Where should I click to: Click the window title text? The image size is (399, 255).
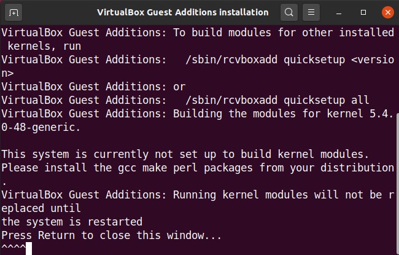182,12
